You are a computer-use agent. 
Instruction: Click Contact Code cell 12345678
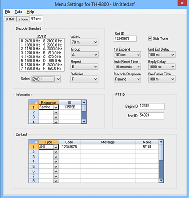(x=70, y=147)
